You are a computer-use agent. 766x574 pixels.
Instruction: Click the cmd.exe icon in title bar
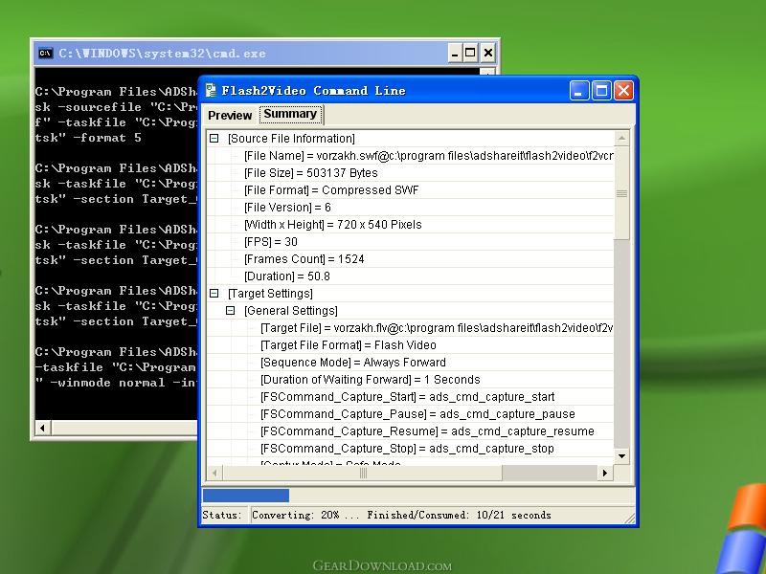pos(45,54)
